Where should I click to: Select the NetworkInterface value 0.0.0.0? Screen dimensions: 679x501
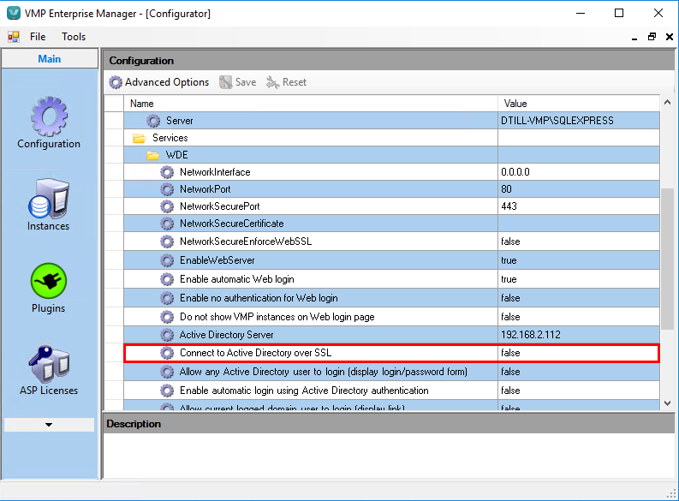tap(515, 172)
